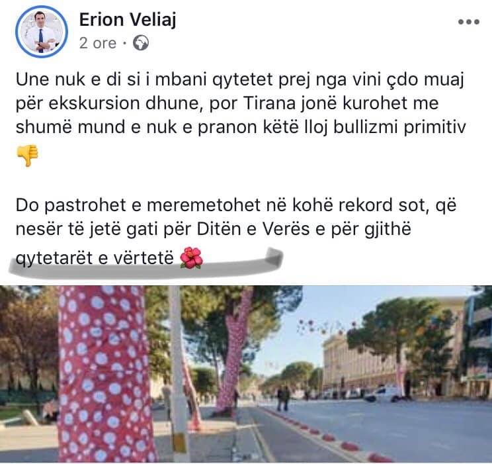
Task: Click the white lamp pole in the photo
Action: click(x=178, y=374)
